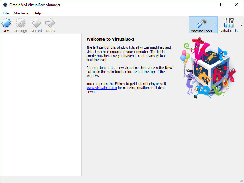The width and height of the screenshot is (244, 183).
Task: Click the 'Oracle VM VirtualBox Manager' title text
Action: coord(35,5)
